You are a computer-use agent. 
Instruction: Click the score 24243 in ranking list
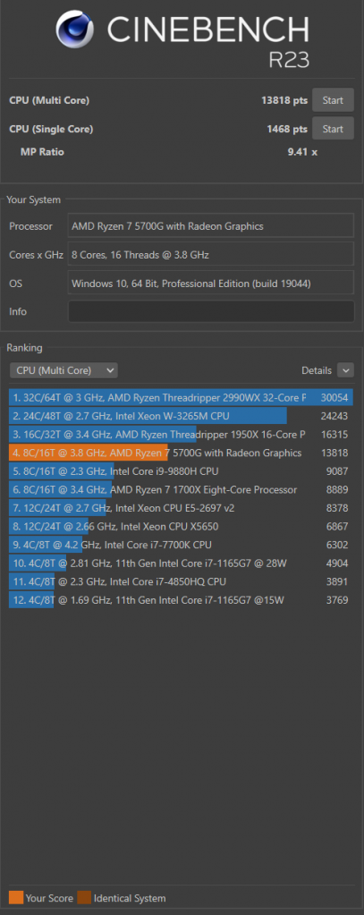[x=334, y=416]
